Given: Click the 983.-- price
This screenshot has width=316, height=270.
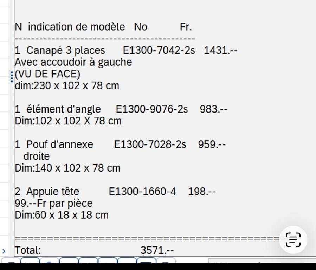Looking at the screenshot, I should tap(213, 109).
